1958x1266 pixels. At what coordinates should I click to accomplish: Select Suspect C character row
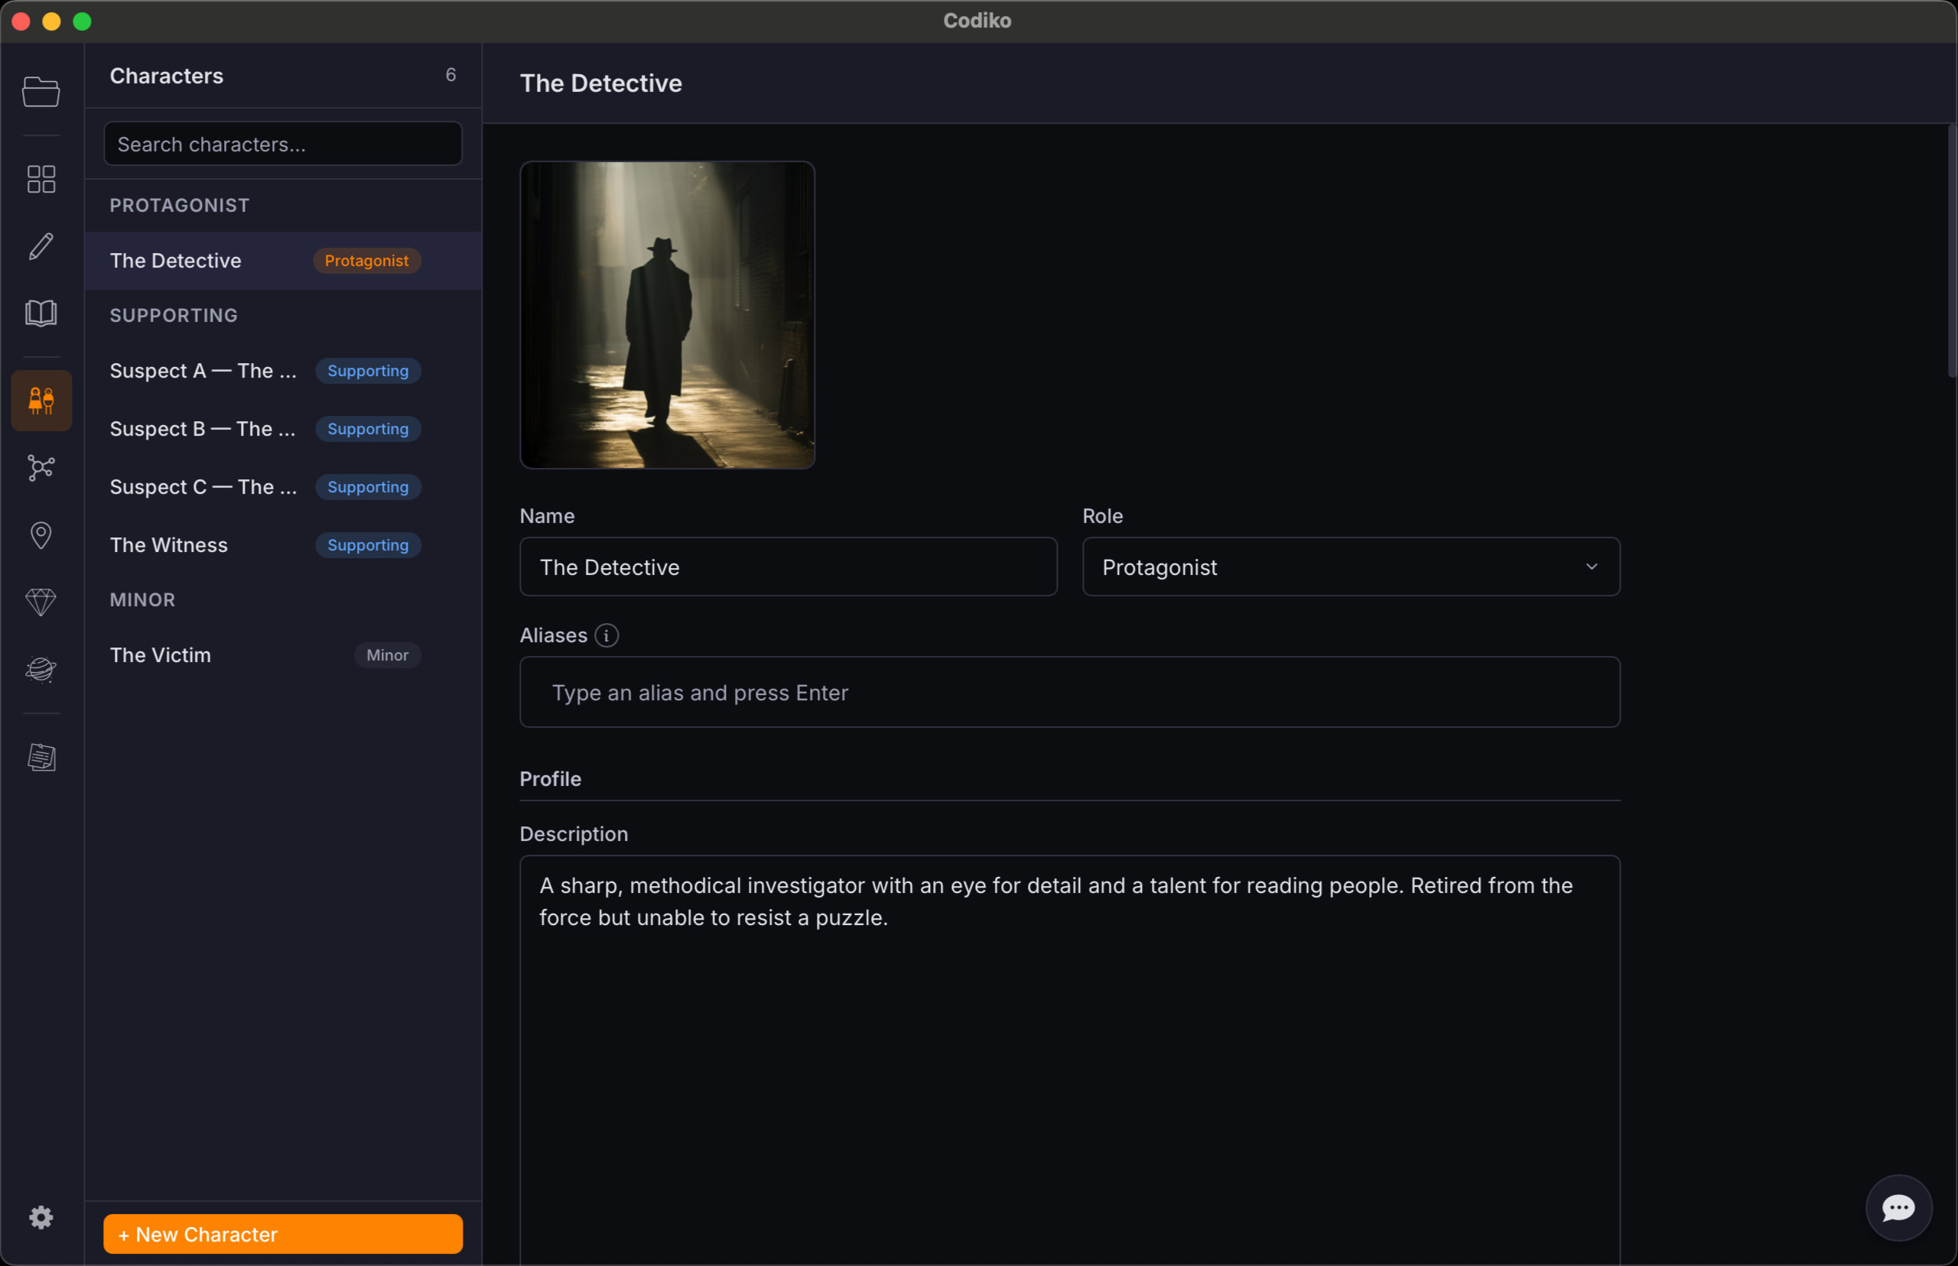click(283, 488)
